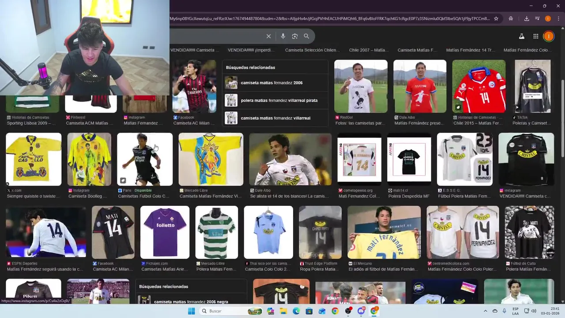
Task: Open black Cristal Colo Colo shirt image
Action: (526, 159)
